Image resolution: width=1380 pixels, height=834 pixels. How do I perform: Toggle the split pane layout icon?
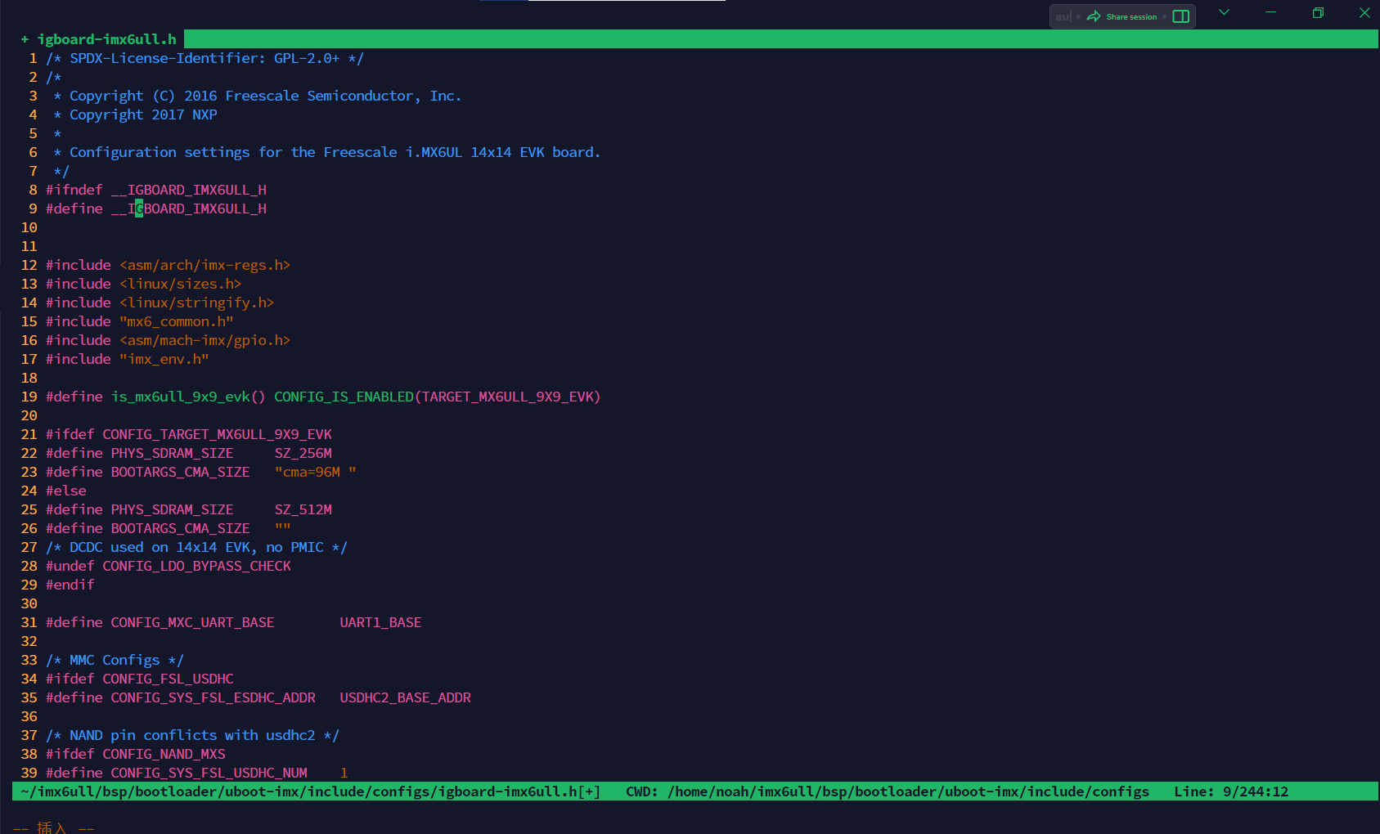[1180, 16]
